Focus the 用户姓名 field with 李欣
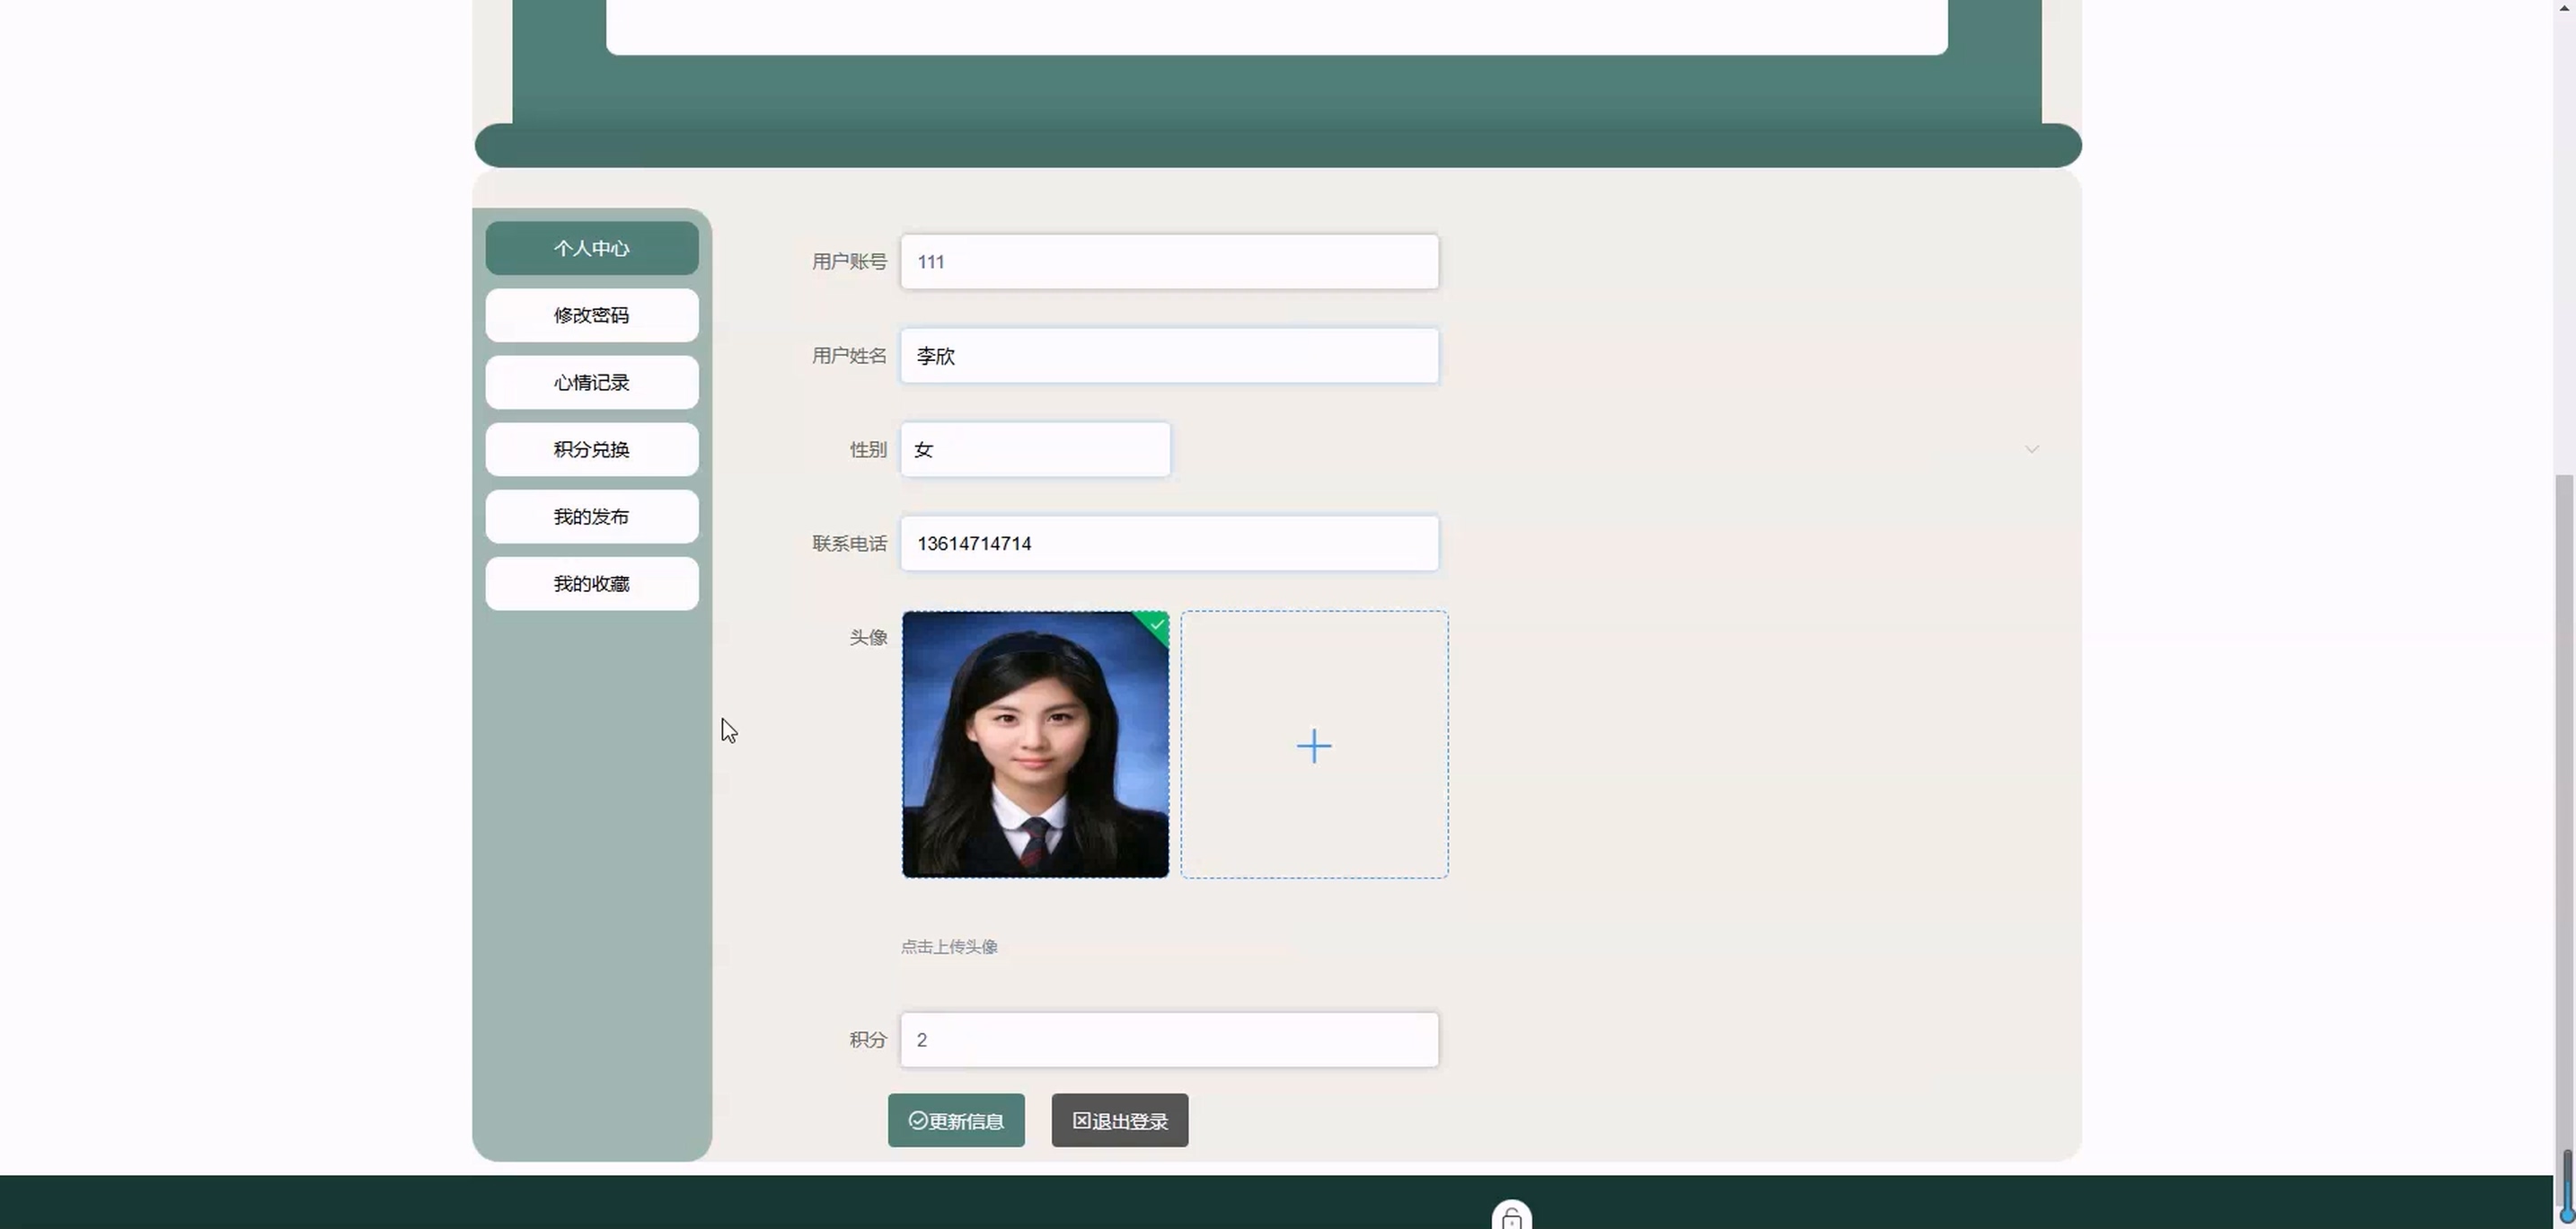This screenshot has width=2576, height=1229. [x=1168, y=356]
